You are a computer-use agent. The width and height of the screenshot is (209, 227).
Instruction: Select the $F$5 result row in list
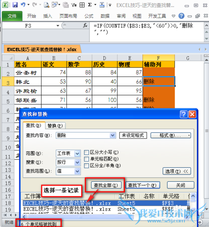[106, 209]
